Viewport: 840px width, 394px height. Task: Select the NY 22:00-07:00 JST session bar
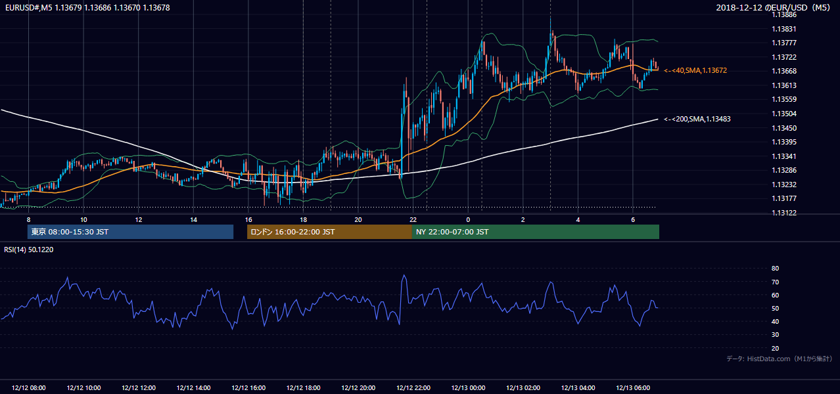[x=536, y=232]
